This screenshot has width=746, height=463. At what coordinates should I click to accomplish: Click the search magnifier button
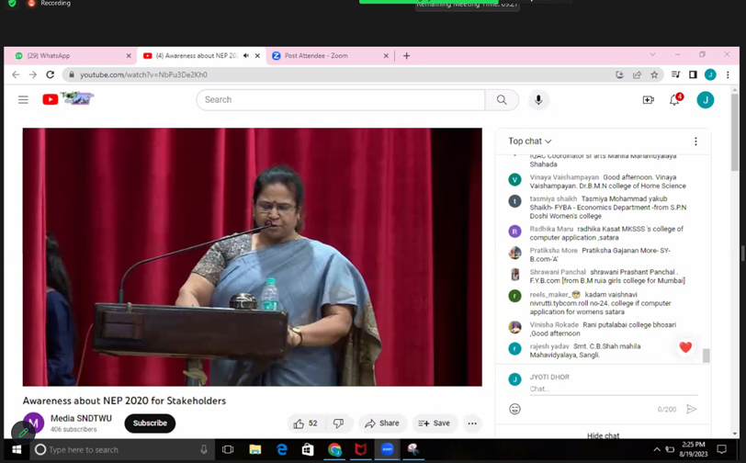tap(502, 99)
